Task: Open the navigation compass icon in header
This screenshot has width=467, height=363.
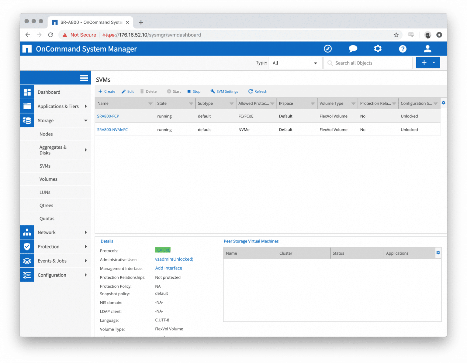Action: click(x=328, y=49)
